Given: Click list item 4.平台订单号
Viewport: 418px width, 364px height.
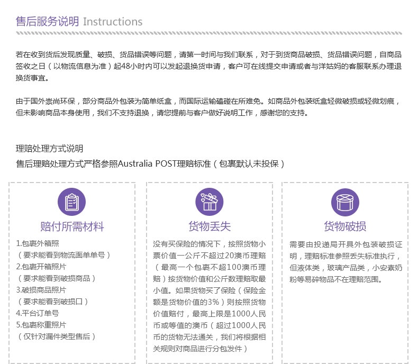Looking at the screenshot, I should (x=38, y=313).
